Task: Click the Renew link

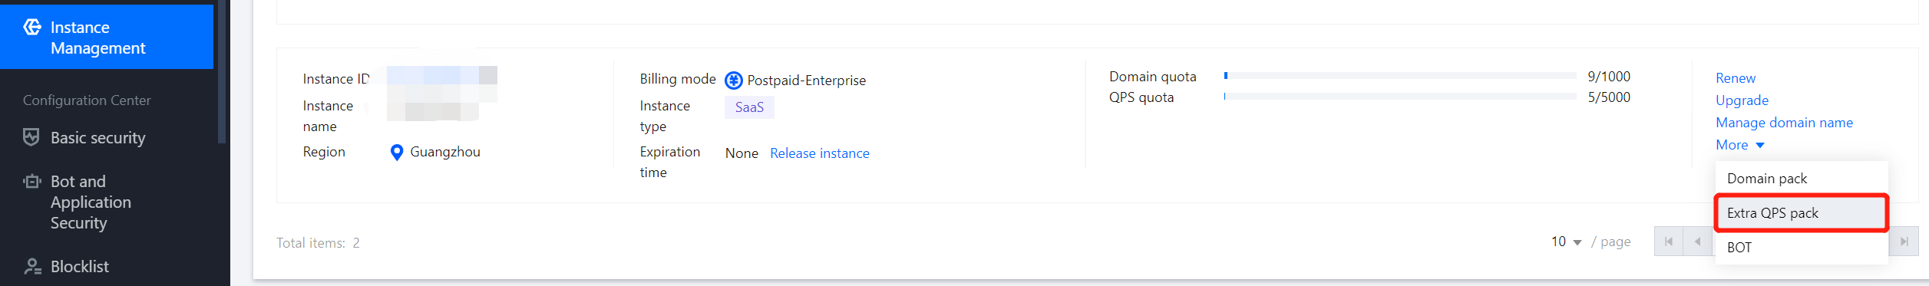Action: [x=1735, y=78]
